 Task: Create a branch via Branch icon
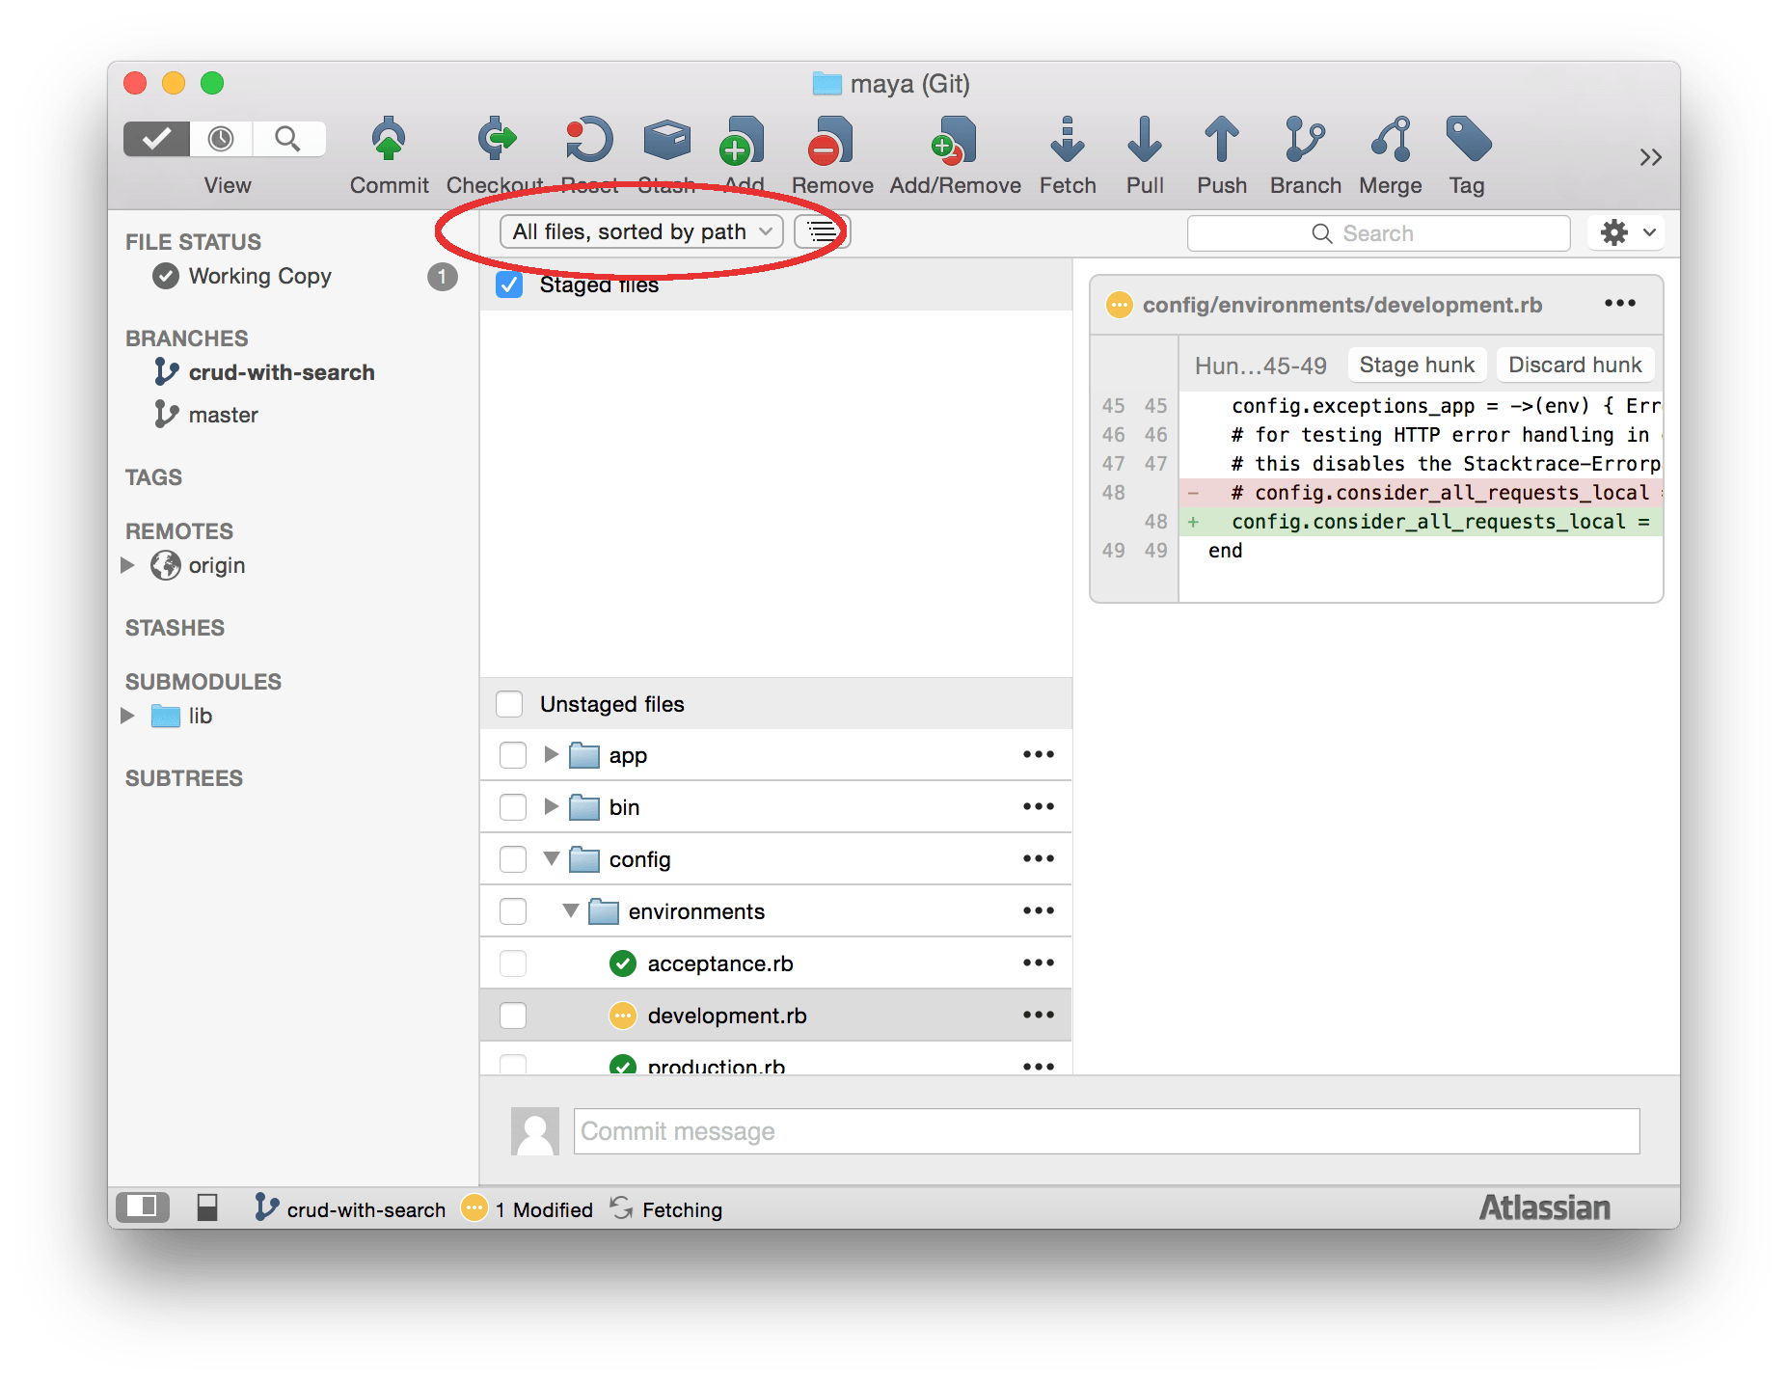click(x=1305, y=142)
